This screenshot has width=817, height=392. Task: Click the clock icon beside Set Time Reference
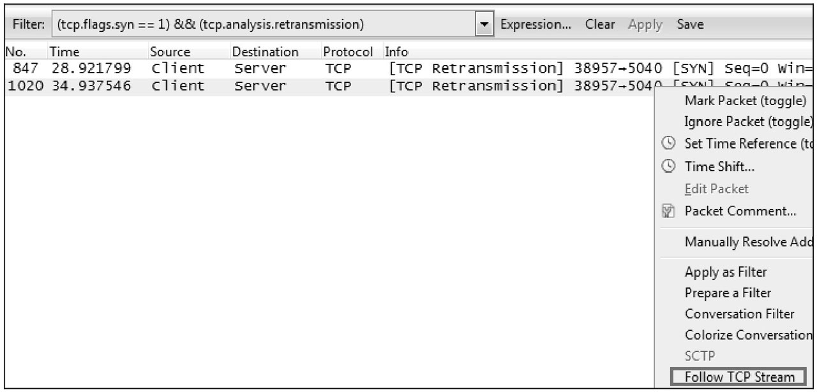668,143
